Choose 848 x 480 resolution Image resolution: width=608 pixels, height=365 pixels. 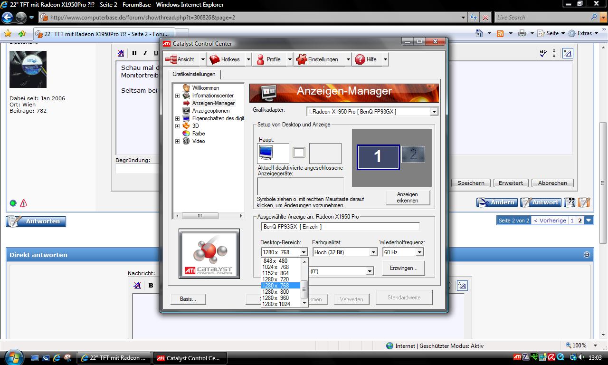coord(280,261)
